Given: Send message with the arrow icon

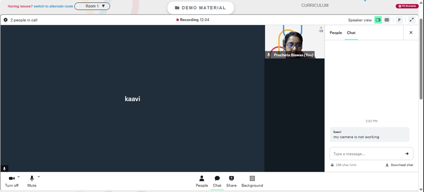Looking at the screenshot, I should [407, 154].
